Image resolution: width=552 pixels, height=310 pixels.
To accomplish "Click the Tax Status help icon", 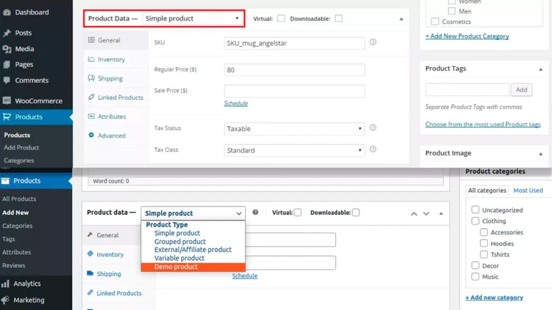I will (373, 128).
